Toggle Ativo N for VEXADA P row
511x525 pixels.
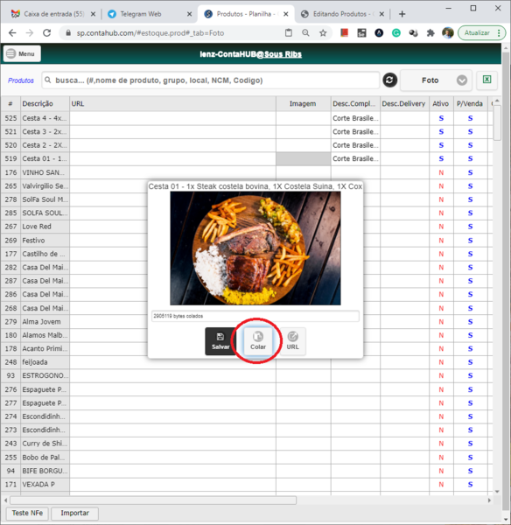tap(441, 485)
